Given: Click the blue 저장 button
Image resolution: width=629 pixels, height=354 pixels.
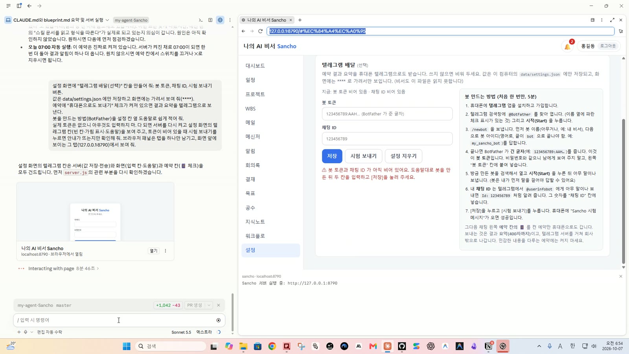Looking at the screenshot, I should (332, 156).
